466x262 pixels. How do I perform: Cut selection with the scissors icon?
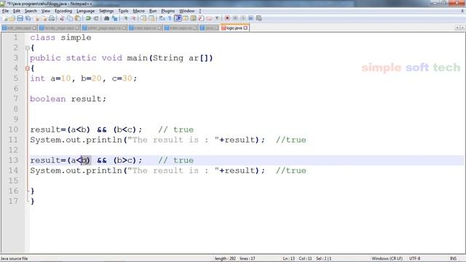click(x=62, y=18)
